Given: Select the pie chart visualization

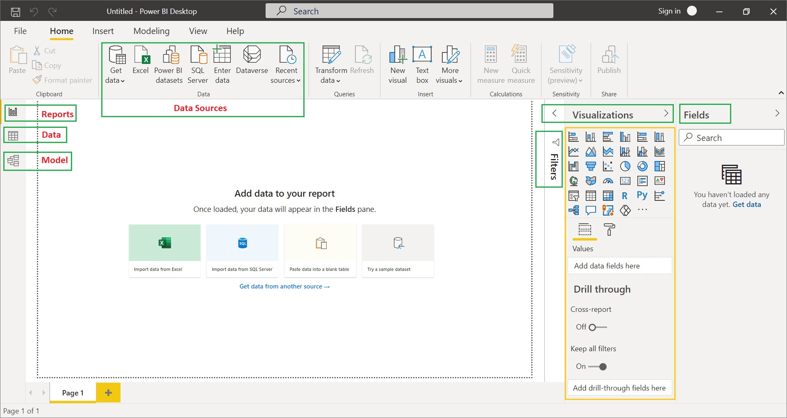Looking at the screenshot, I should 625,166.
